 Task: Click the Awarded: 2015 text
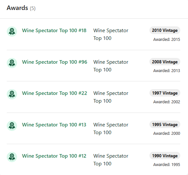pos(167,39)
